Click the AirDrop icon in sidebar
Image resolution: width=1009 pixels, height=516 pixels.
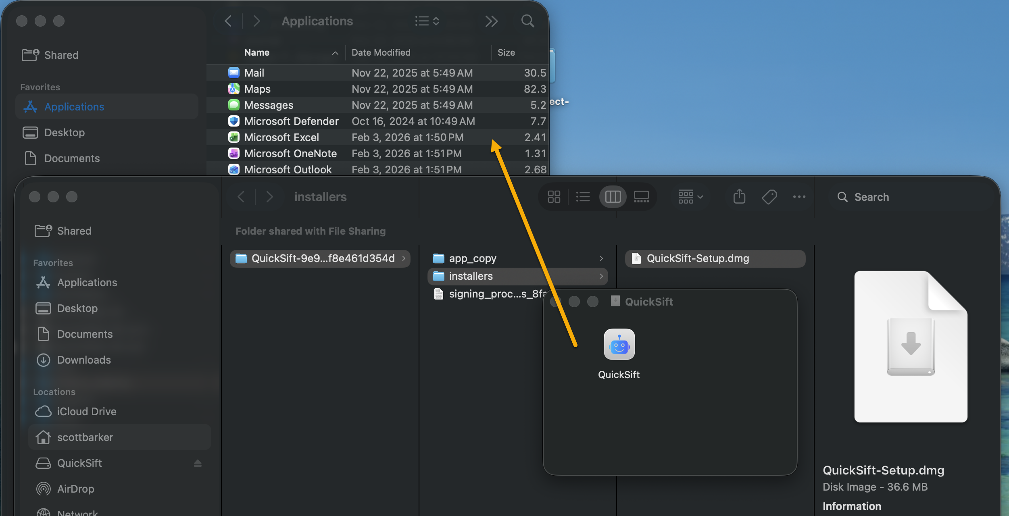[43, 489]
